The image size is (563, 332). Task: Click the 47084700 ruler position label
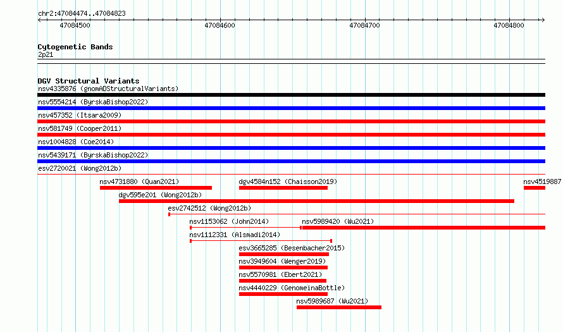pyautogui.click(x=364, y=25)
